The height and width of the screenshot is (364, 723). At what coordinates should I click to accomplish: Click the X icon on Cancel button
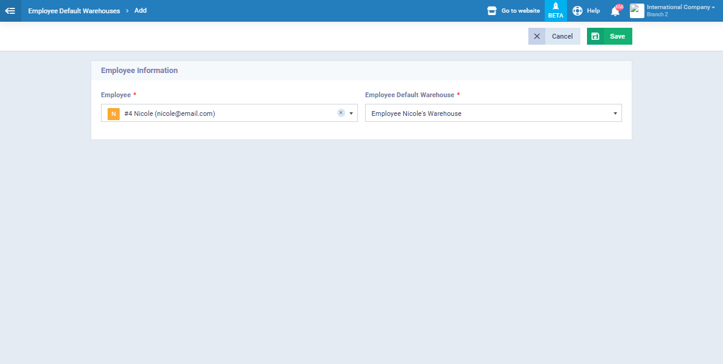[x=537, y=36]
